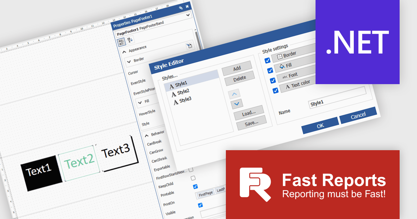Check the KeepChild property checkbox
Screen dimensions: 417x219
click(x=193, y=178)
